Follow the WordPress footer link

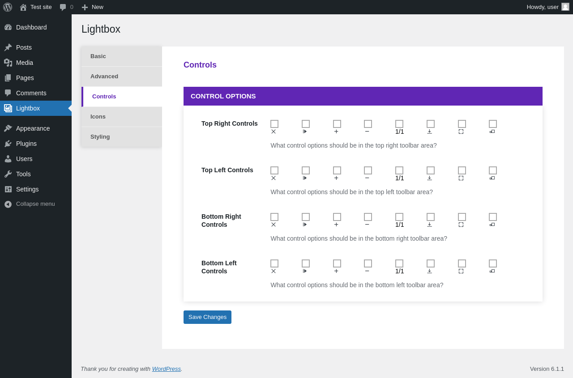pyautogui.click(x=167, y=369)
